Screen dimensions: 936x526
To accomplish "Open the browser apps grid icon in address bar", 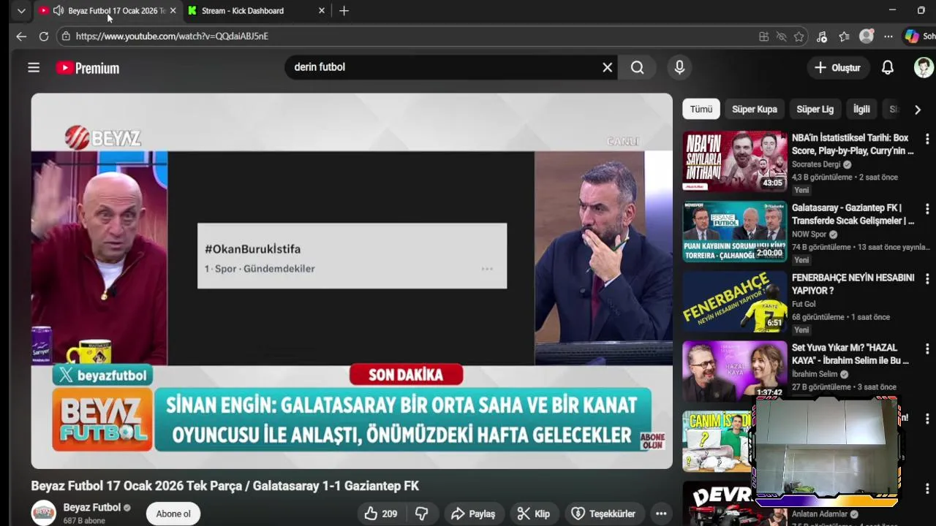I will point(763,37).
